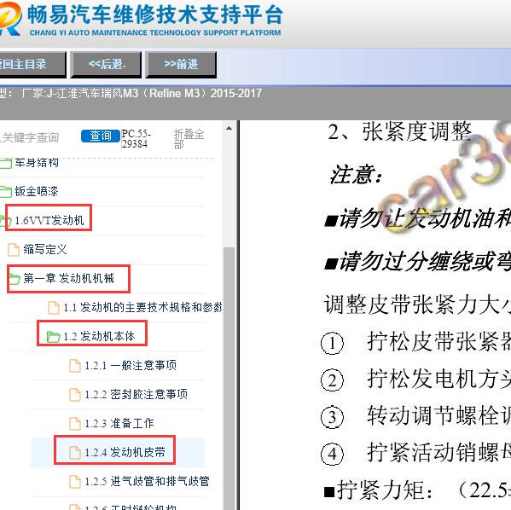This screenshot has width=511, height=510.
Task: Click the 查询 search button
Action: (101, 136)
